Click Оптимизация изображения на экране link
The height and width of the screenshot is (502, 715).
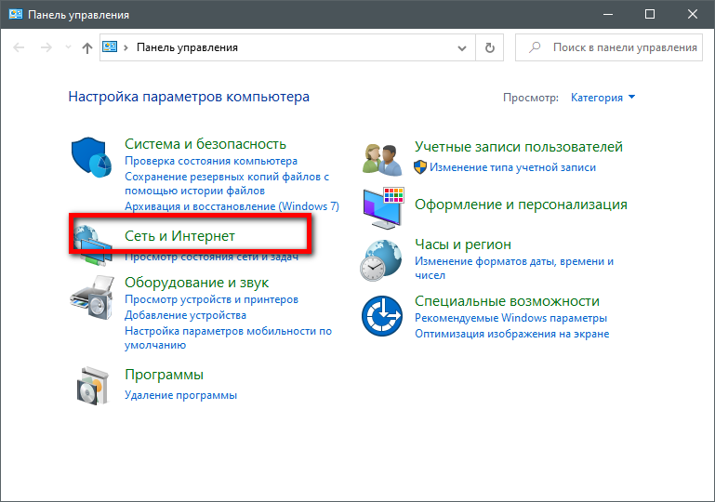coord(512,334)
